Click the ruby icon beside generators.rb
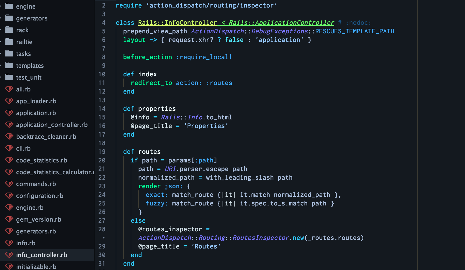The image size is (465, 270). 9,231
